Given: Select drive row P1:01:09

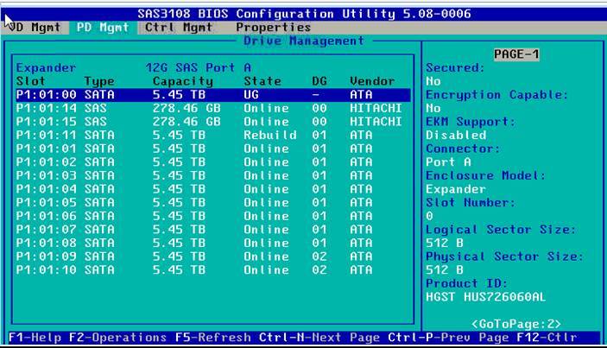Looking at the screenshot, I should tap(213, 256).
